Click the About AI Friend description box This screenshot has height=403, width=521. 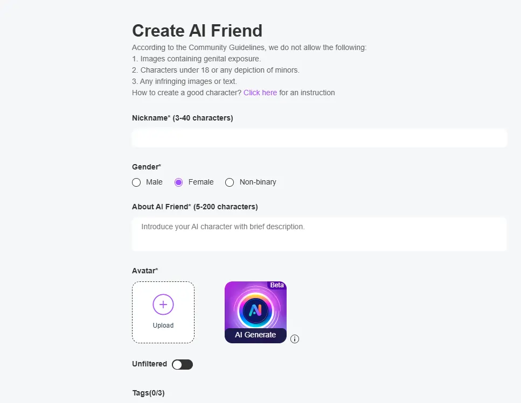pyautogui.click(x=319, y=233)
